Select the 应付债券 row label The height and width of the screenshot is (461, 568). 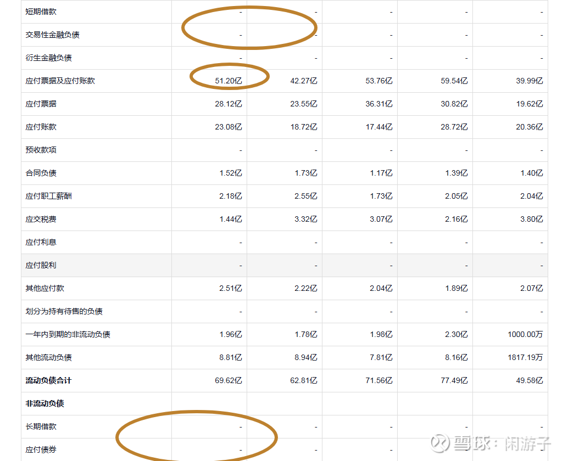point(41,450)
